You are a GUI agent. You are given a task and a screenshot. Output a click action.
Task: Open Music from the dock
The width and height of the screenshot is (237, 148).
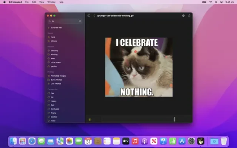(135, 141)
